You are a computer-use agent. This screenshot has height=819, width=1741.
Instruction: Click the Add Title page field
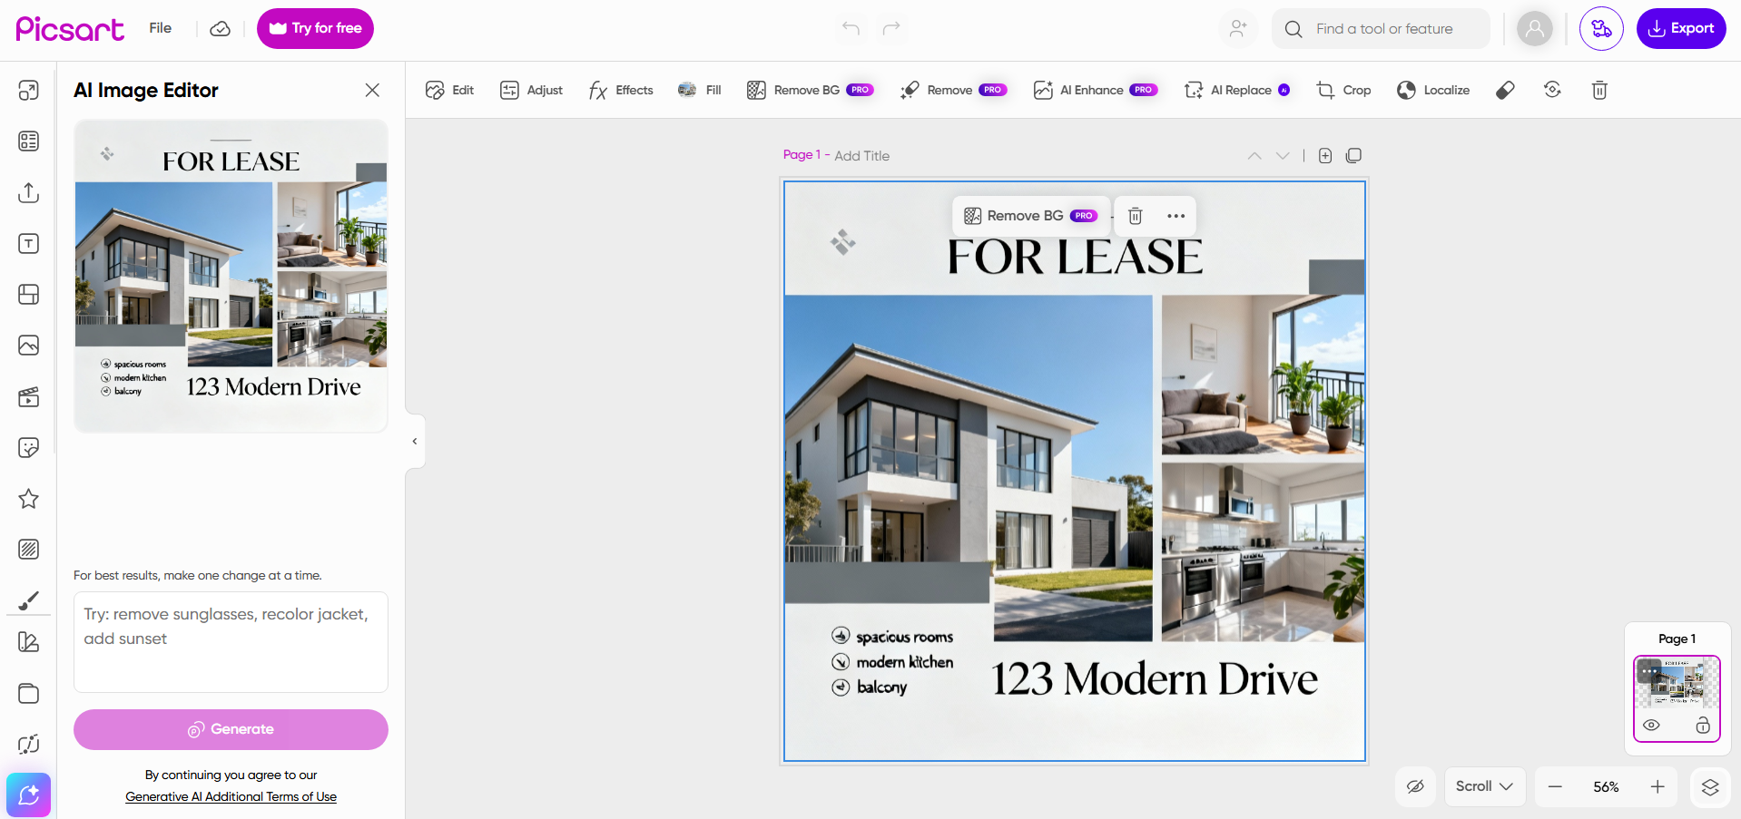point(862,156)
